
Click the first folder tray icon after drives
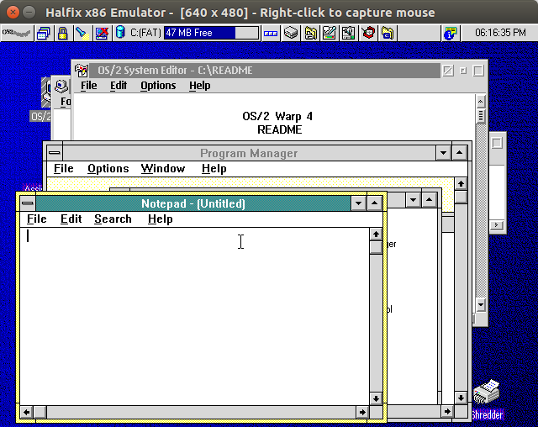pos(310,33)
